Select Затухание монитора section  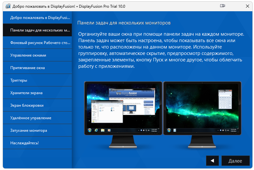[x=37, y=130]
